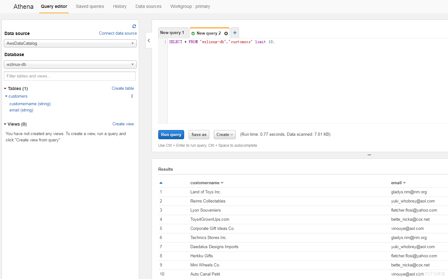
Task: Click the Create table link
Action: (x=123, y=88)
